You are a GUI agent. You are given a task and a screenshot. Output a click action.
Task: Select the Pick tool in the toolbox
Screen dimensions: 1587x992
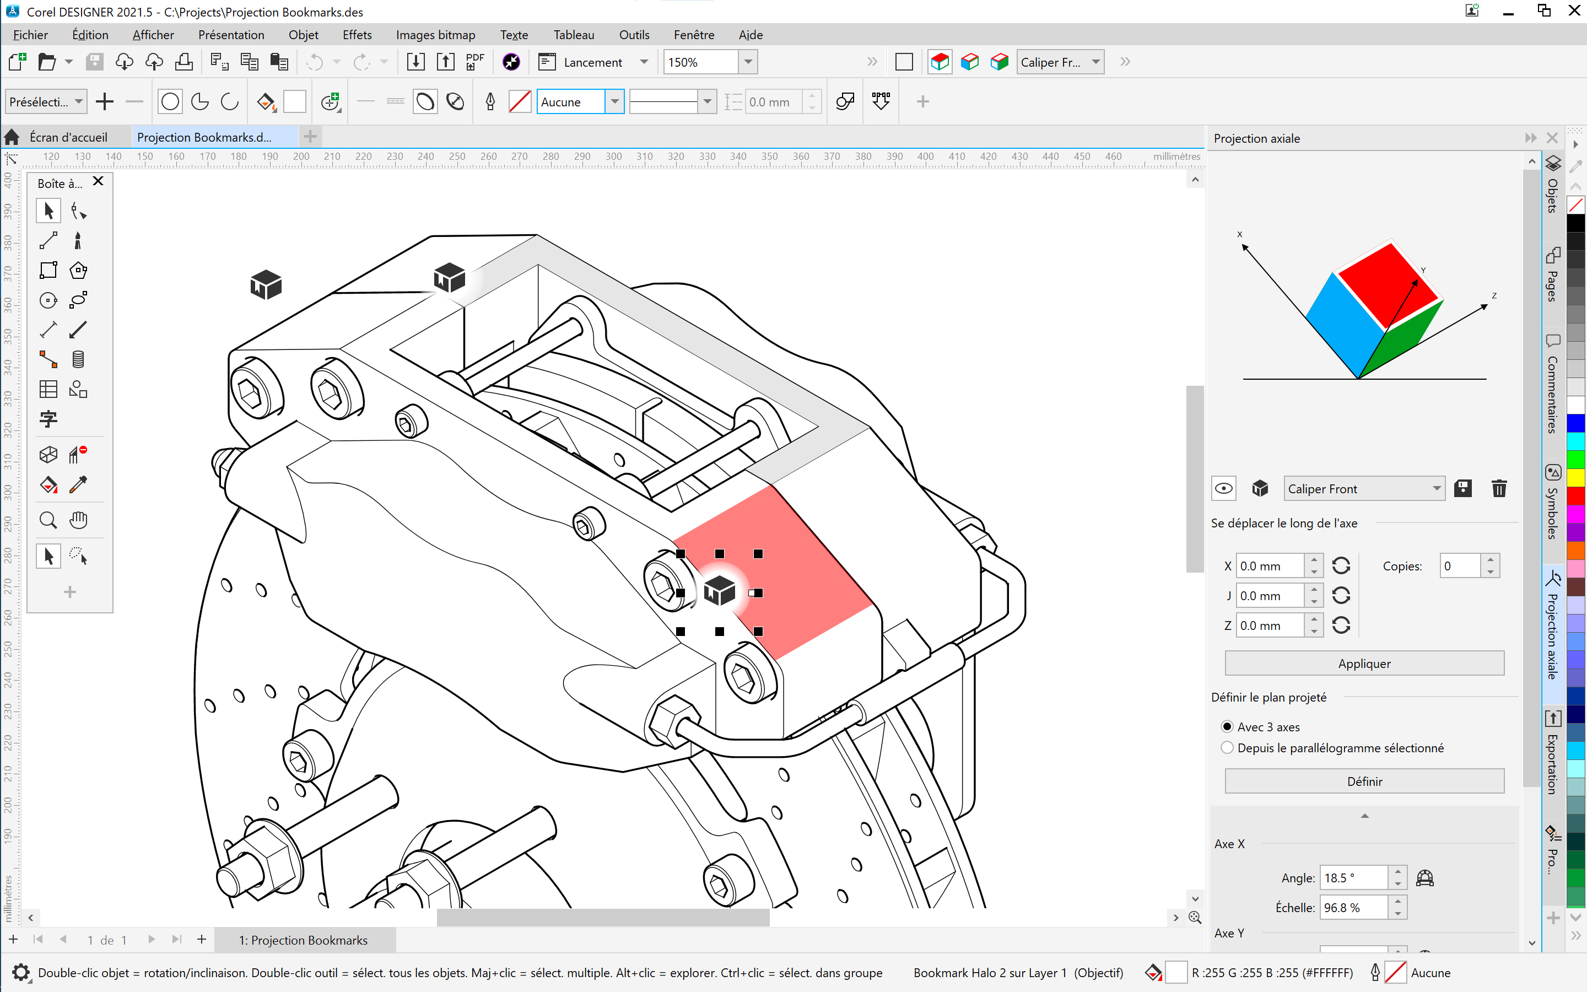48,211
